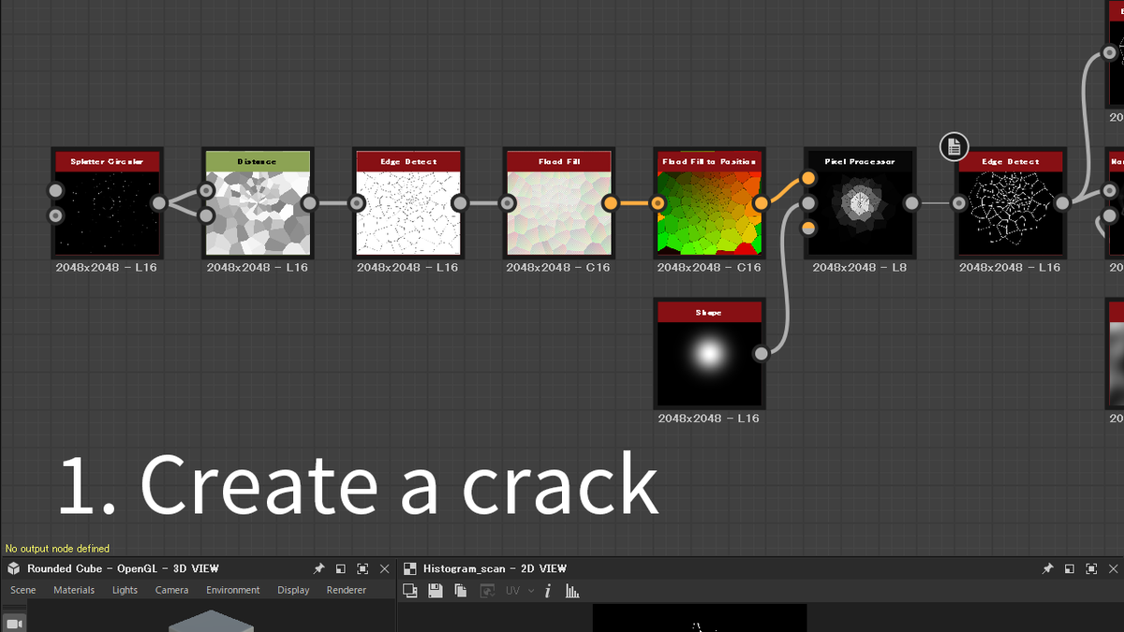The height and width of the screenshot is (632, 1124).
Task: Select the Distance node
Action: [x=258, y=202]
